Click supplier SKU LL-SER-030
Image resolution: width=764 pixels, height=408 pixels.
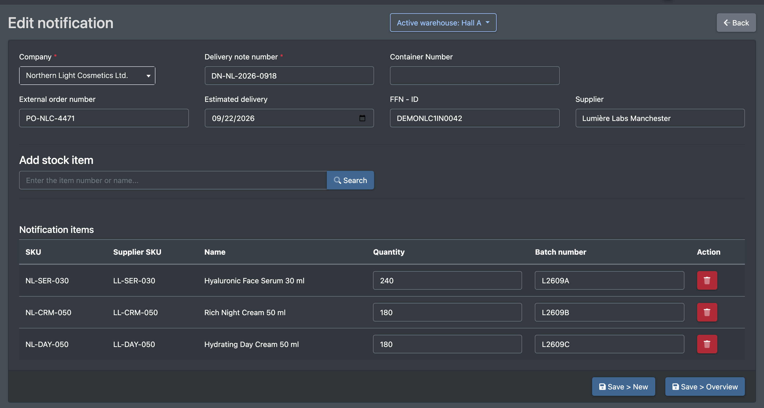click(x=134, y=280)
